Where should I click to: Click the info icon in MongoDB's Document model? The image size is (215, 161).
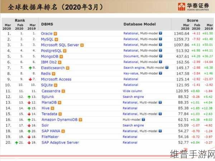point(161,56)
